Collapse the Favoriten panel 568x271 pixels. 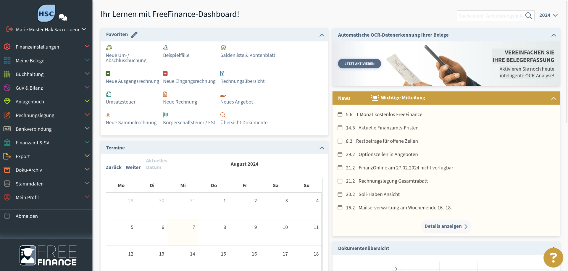[322, 35]
